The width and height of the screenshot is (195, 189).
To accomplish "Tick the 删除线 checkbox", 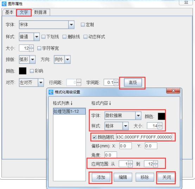I will (64, 37).
